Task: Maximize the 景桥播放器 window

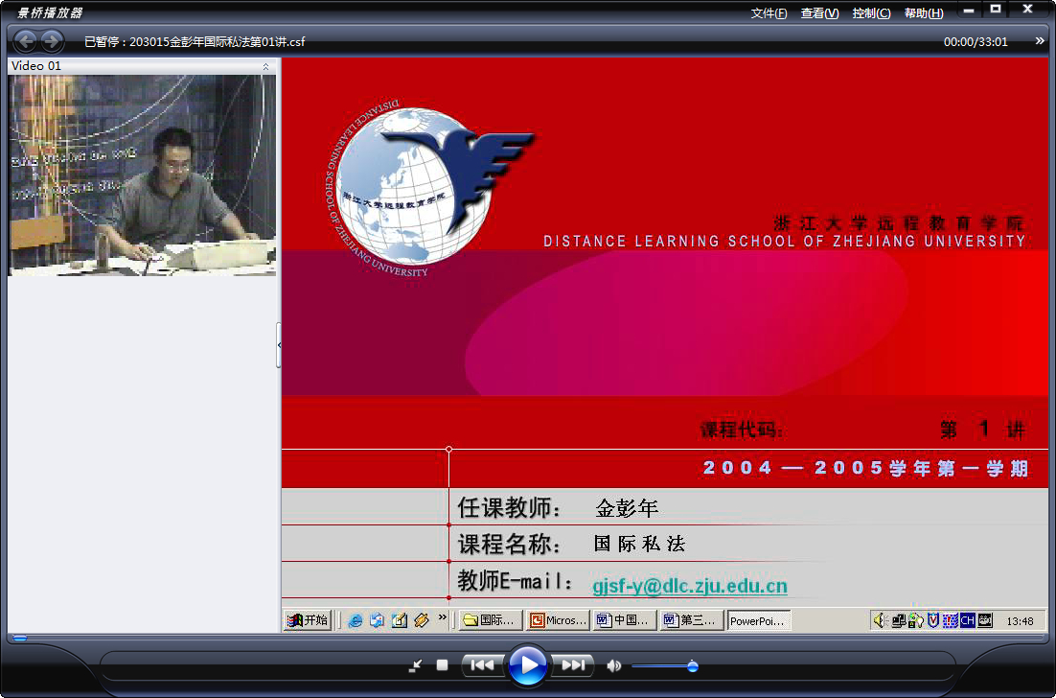Action: coord(996,10)
